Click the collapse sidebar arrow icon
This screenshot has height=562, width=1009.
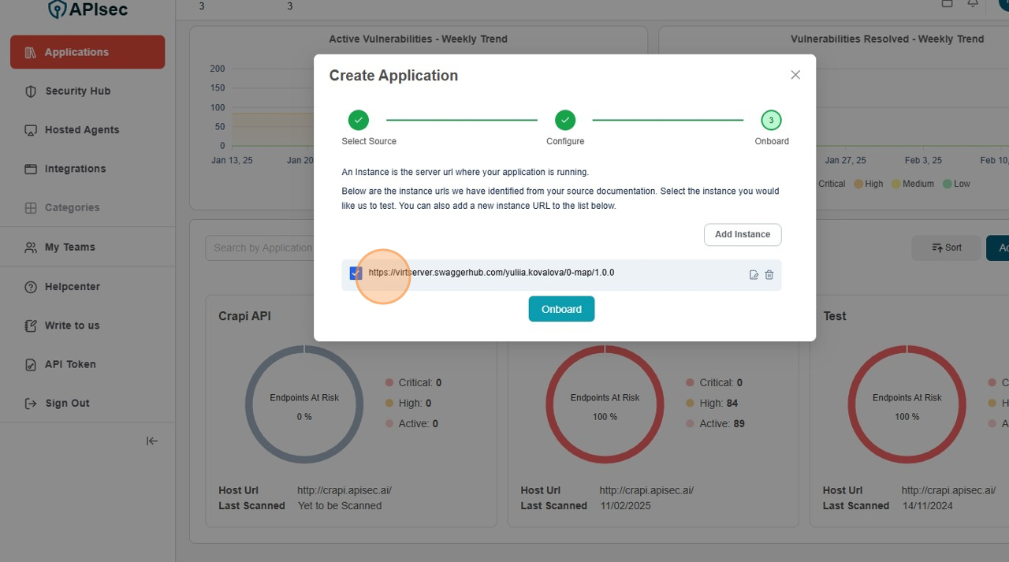152,441
